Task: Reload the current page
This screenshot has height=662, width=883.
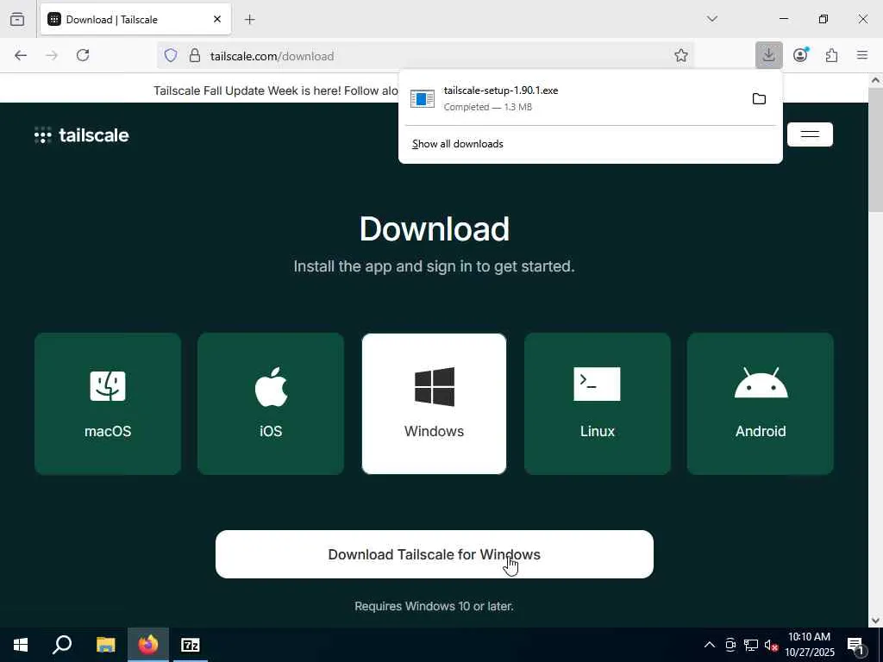Action: pos(83,55)
